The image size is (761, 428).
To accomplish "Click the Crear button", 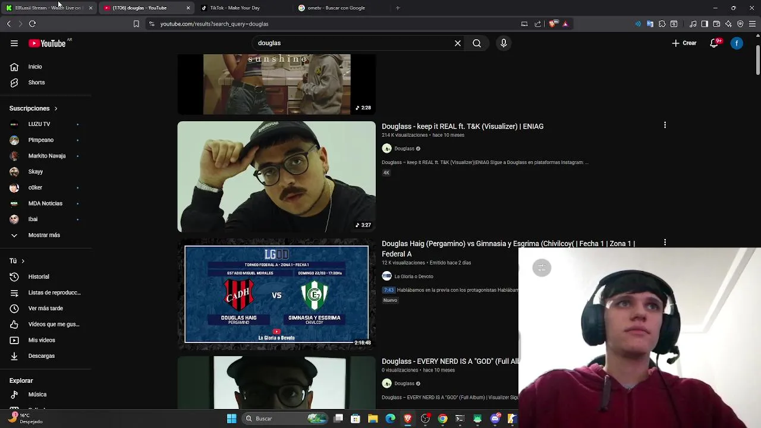I will point(684,43).
